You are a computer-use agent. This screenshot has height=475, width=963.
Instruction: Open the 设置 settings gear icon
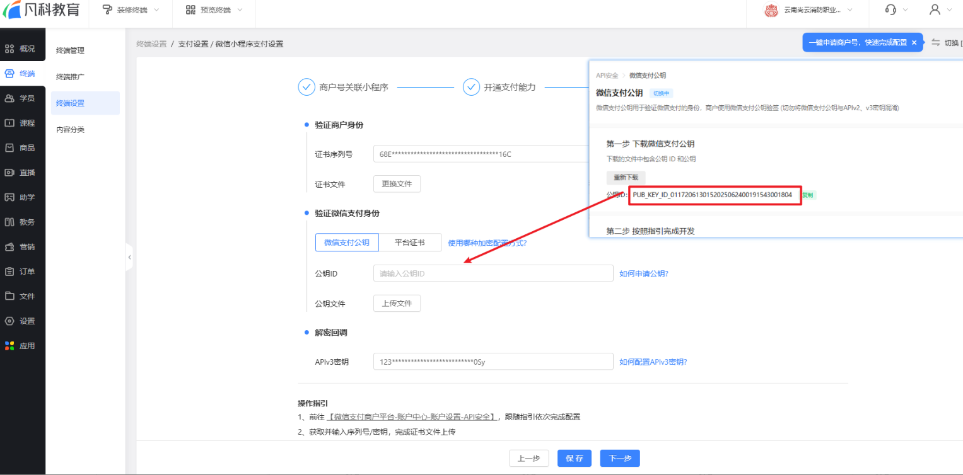coord(9,321)
